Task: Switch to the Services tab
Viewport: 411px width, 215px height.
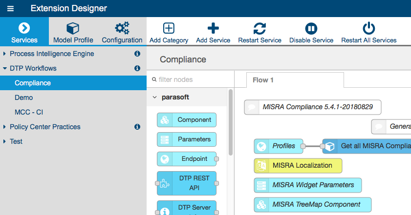Action: click(24, 32)
